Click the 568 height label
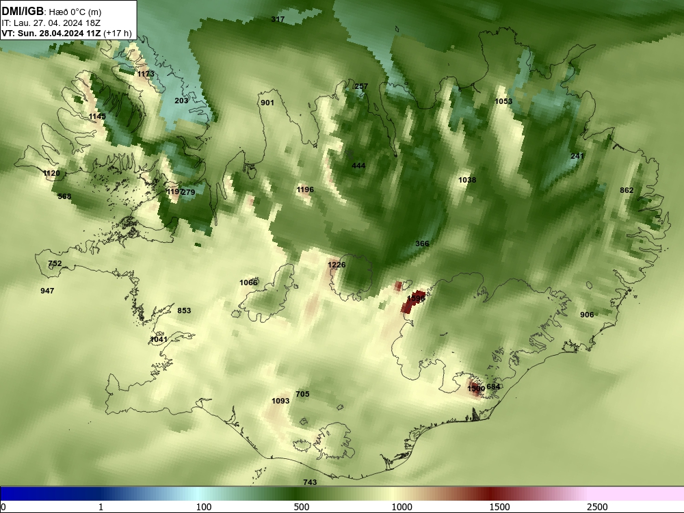The height and width of the screenshot is (513, 684). click(64, 197)
